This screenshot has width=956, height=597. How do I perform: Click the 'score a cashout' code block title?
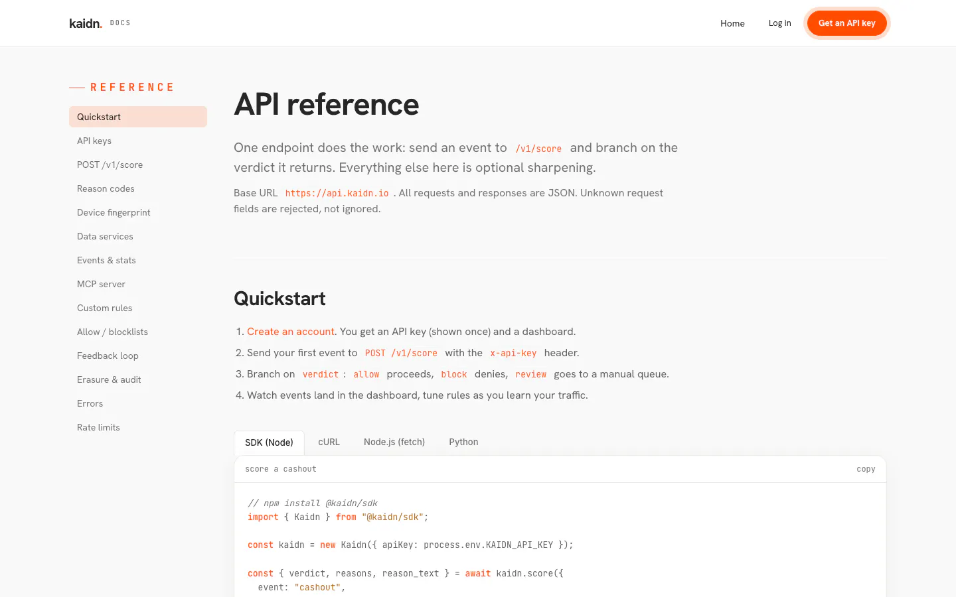coord(281,469)
